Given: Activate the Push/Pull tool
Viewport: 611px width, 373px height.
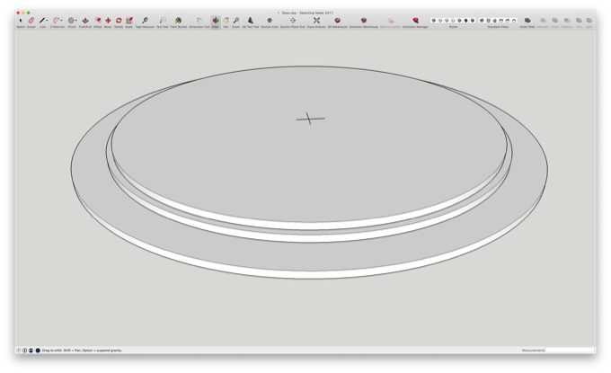Looking at the screenshot, I should click(85, 21).
